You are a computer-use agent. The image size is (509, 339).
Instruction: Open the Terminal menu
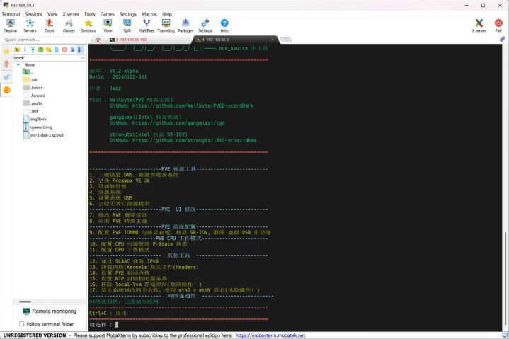tap(11, 14)
